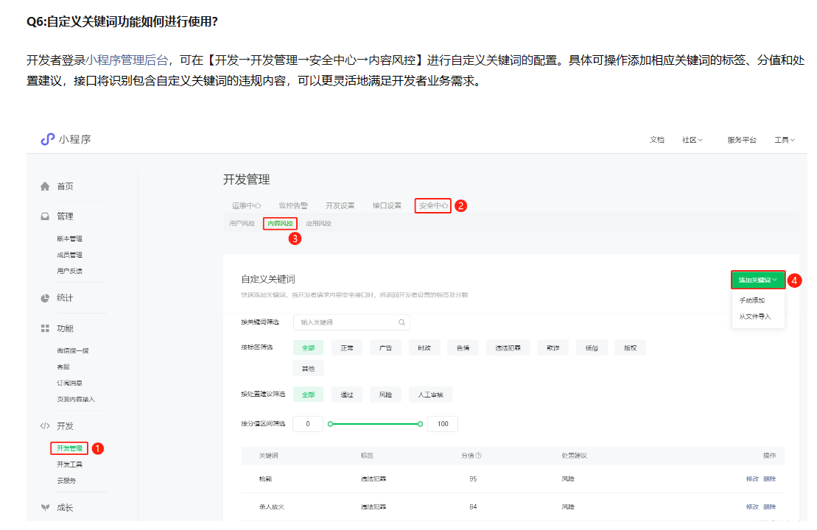Click the grid icon beside 功能
Image resolution: width=817 pixels, height=530 pixels.
[45, 328]
